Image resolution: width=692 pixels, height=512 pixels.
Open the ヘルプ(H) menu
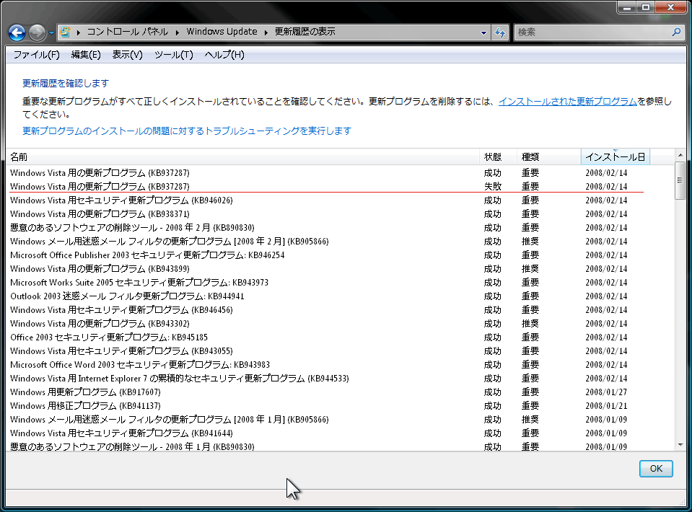pos(224,55)
